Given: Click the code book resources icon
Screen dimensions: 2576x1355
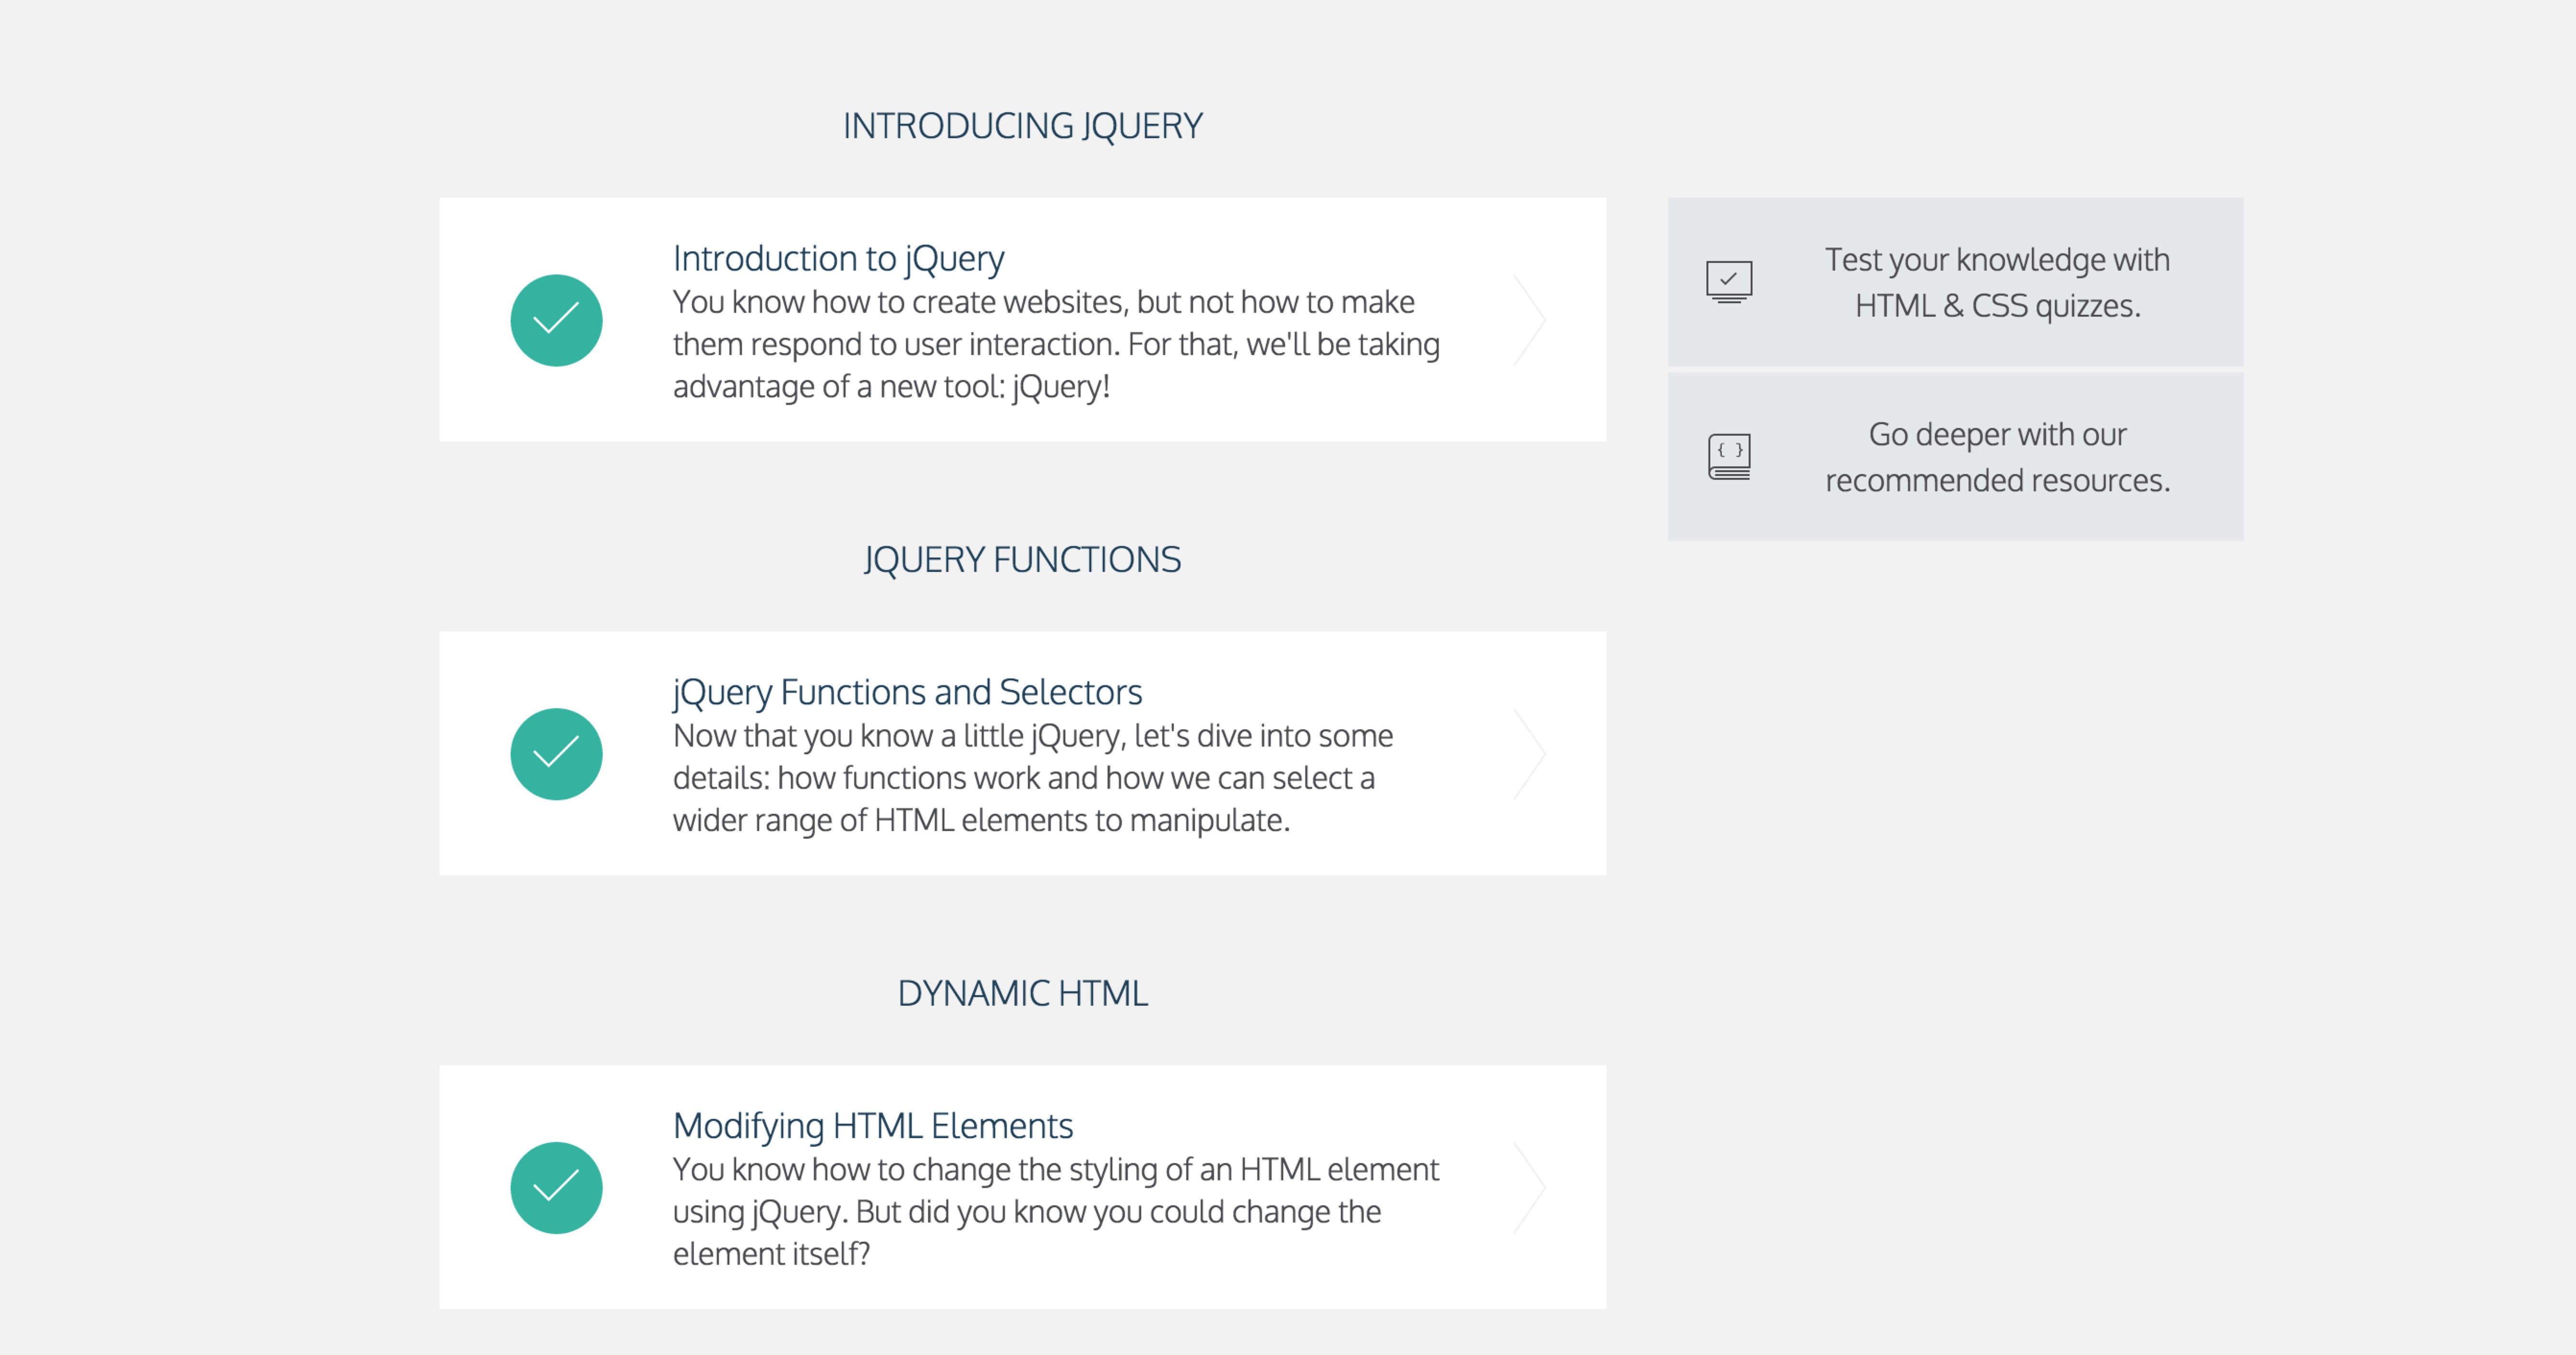Looking at the screenshot, I should click(x=1728, y=457).
